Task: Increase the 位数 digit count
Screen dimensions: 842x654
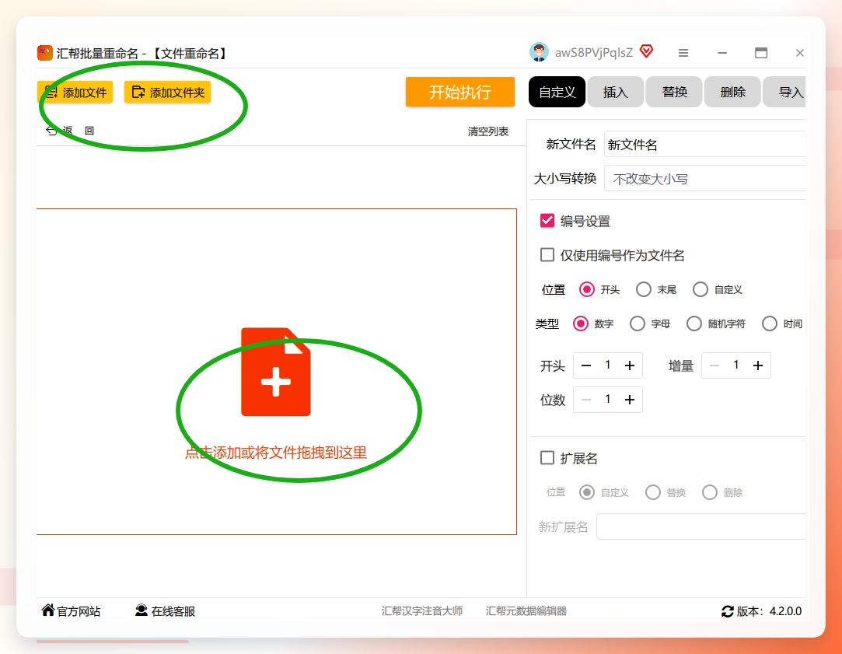Action: [630, 400]
